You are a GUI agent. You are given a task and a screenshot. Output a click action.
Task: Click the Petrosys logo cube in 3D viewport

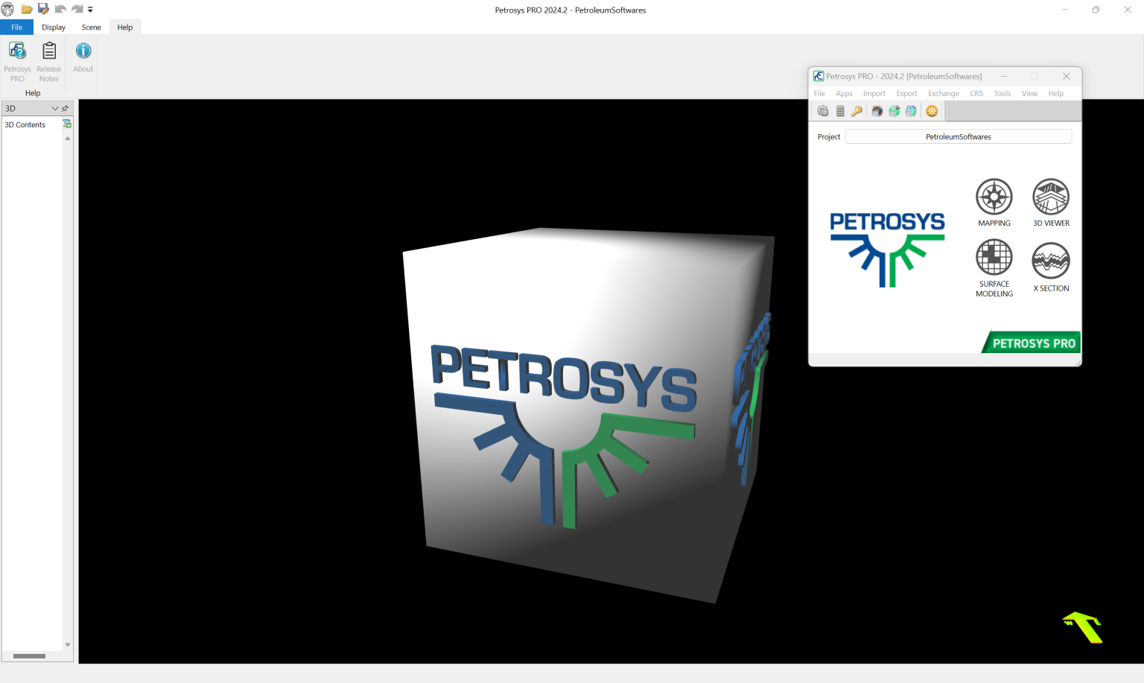[x=588, y=417]
